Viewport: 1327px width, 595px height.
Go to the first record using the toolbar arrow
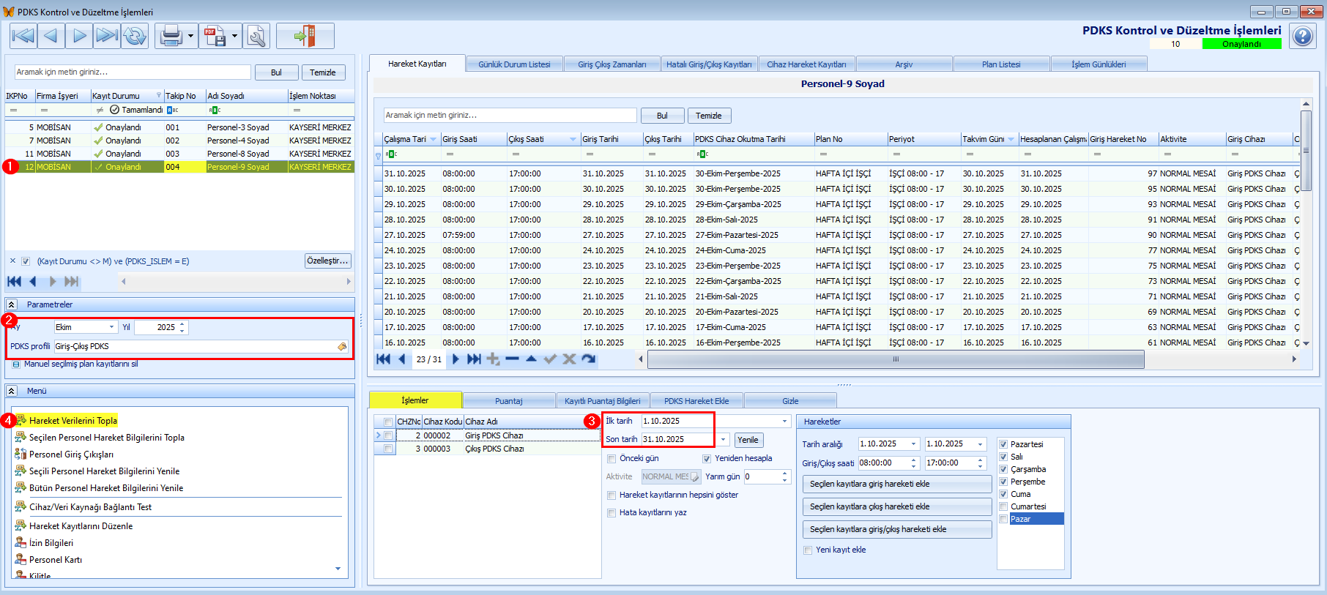point(23,35)
